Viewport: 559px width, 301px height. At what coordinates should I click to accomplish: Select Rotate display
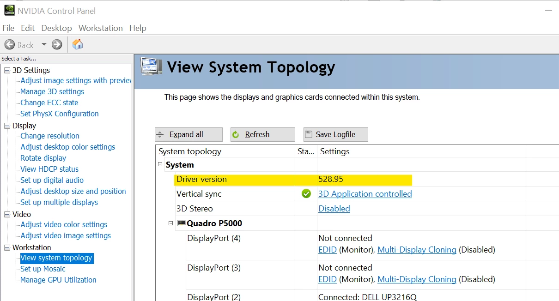43,158
